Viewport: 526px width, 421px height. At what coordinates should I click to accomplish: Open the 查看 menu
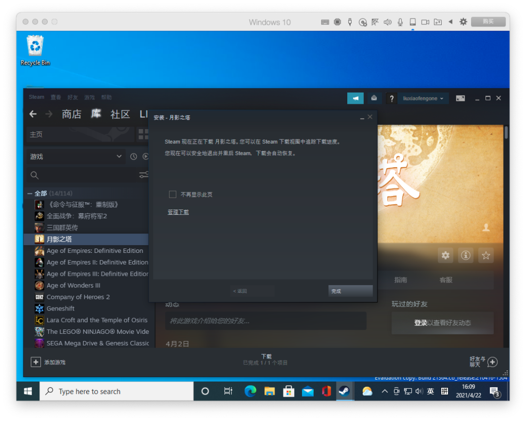(56, 97)
